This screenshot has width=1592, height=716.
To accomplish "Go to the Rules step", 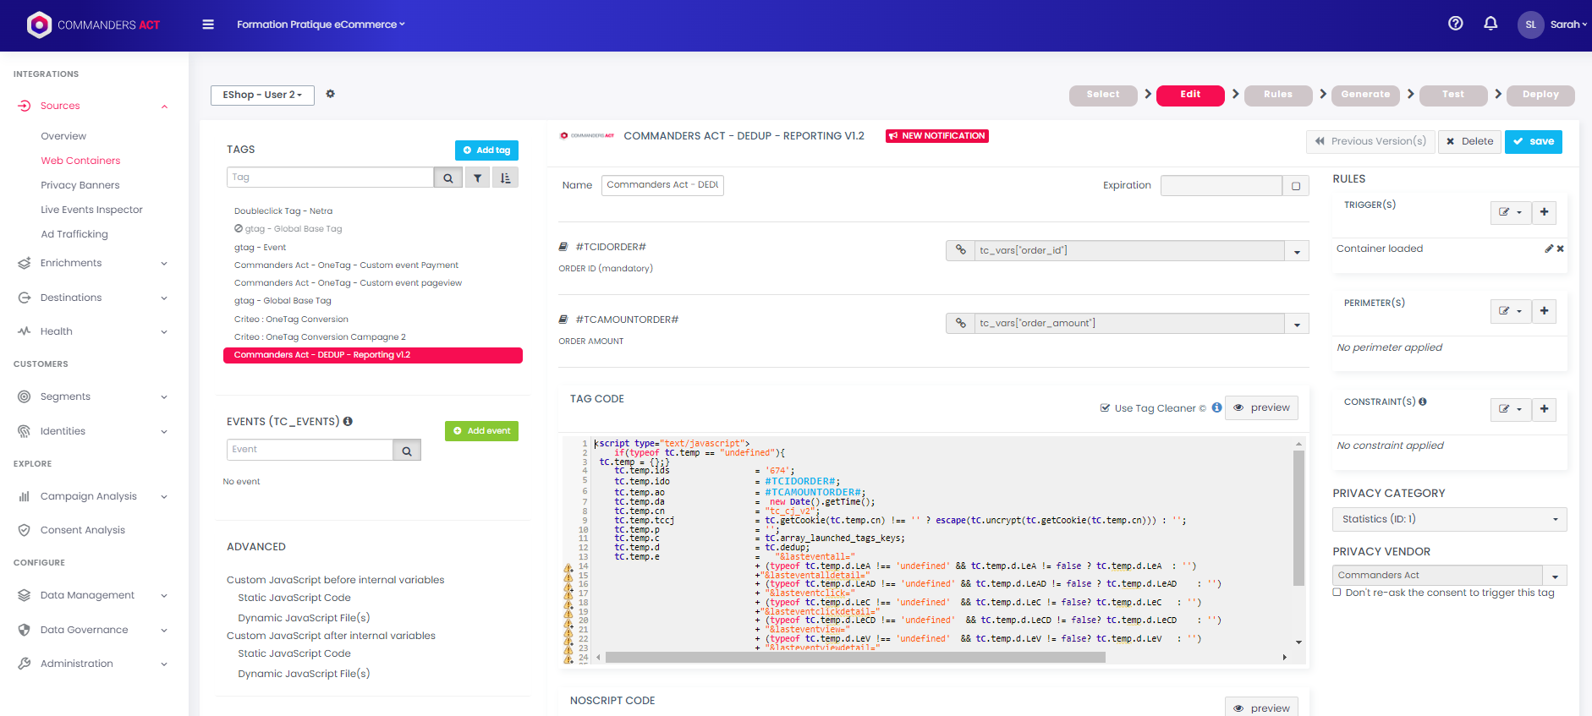I will tap(1277, 95).
